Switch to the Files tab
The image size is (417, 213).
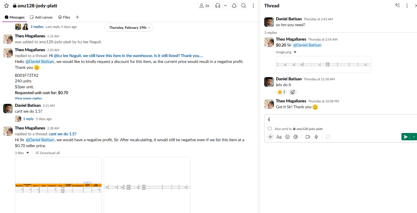coord(64,17)
